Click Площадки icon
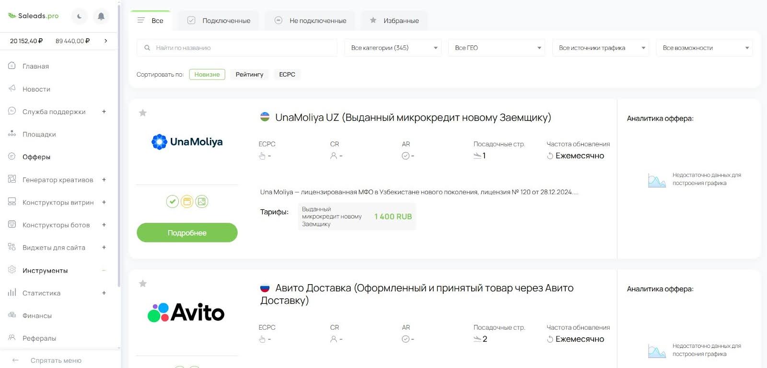Screen dimensions: 767x368 click(x=12, y=134)
